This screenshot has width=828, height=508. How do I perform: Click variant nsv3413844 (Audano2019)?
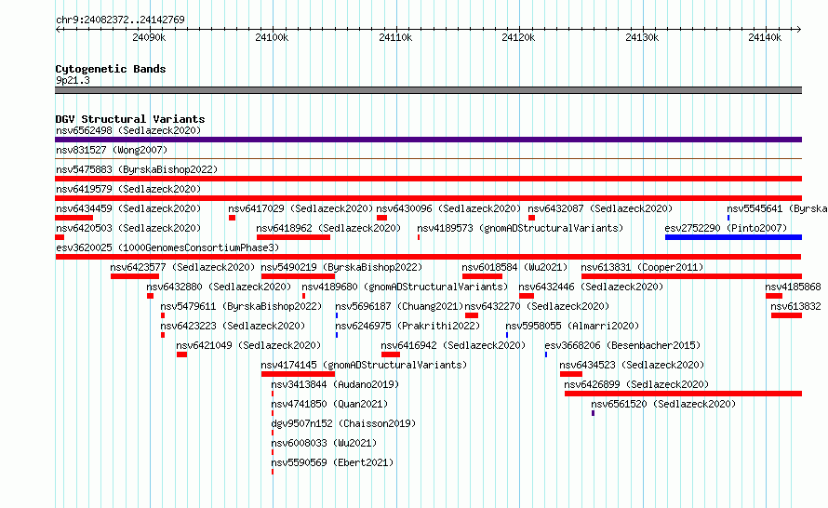335,384
